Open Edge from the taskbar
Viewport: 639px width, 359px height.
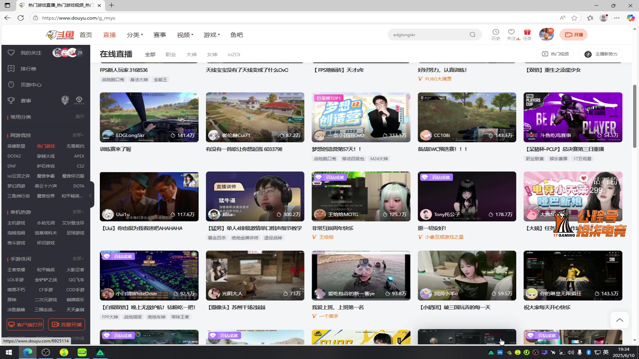pos(28,352)
